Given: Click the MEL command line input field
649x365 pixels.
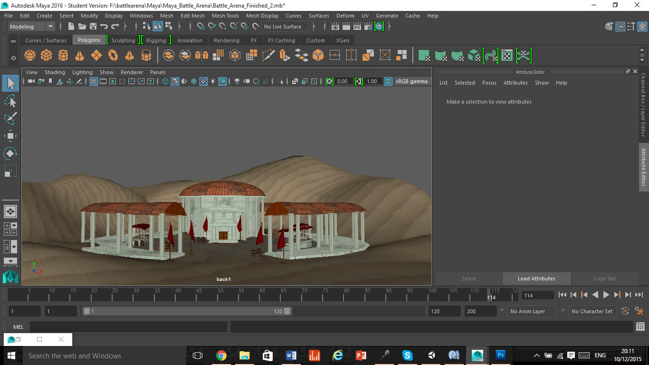Looking at the screenshot, I should pyautogui.click(x=128, y=327).
